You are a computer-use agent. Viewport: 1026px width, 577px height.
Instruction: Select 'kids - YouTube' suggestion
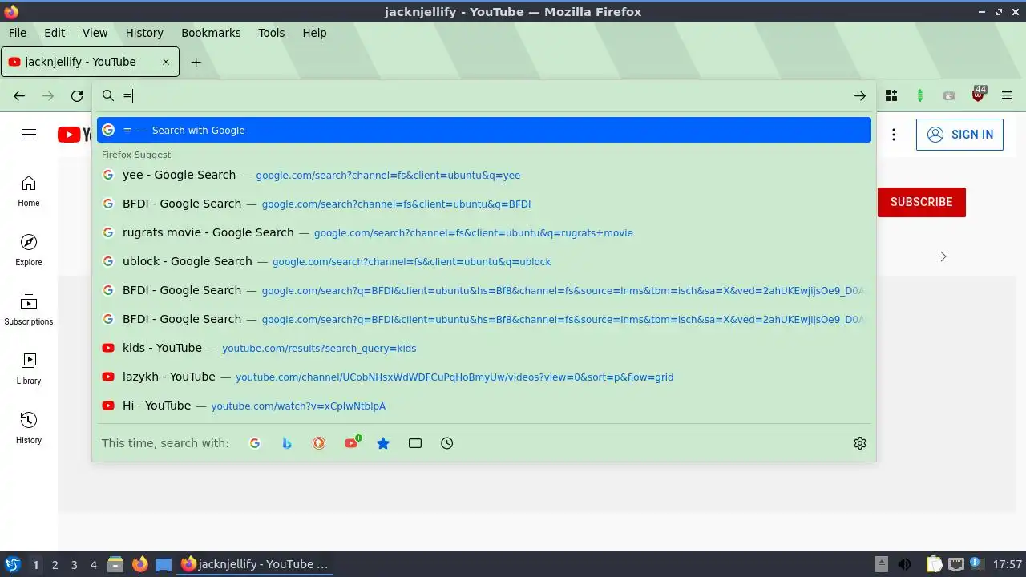coord(484,348)
